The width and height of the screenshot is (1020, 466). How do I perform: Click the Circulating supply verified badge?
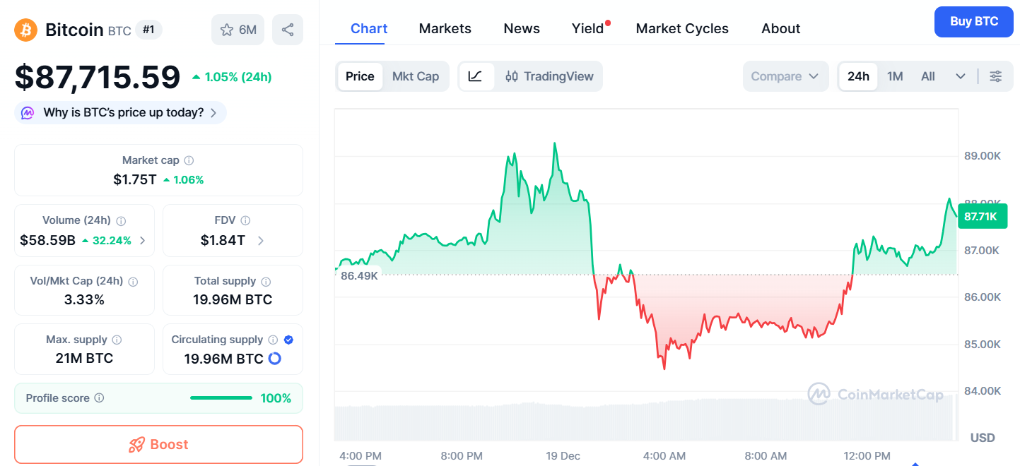288,340
